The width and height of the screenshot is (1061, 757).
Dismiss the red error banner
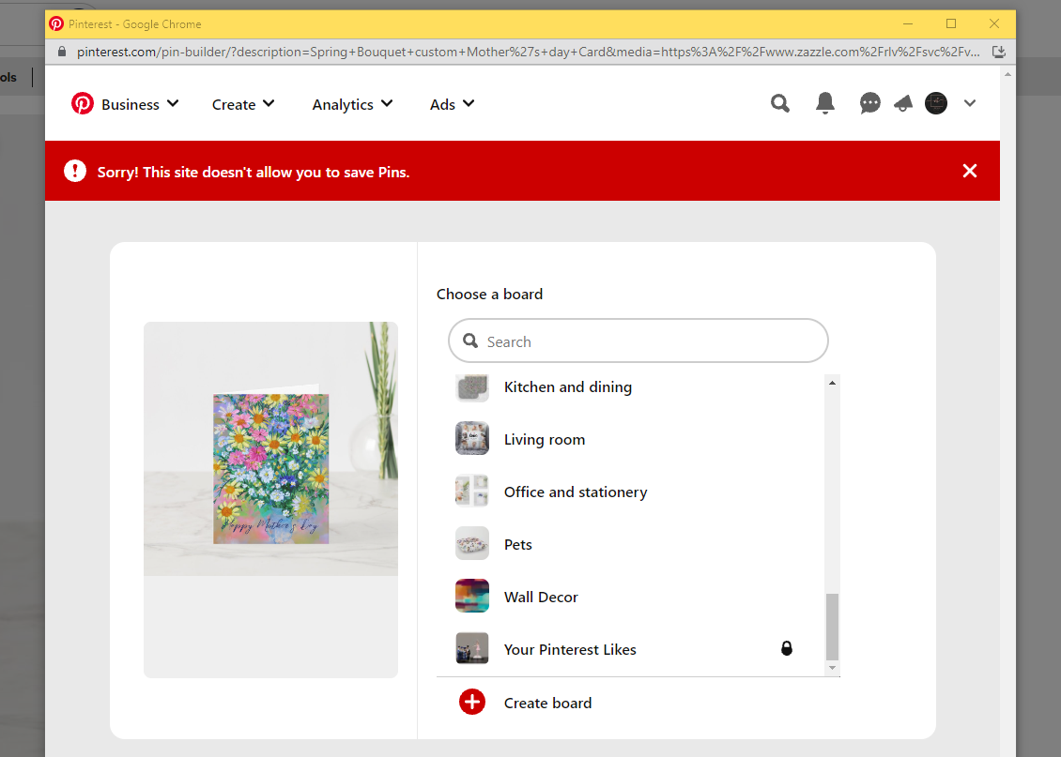point(970,171)
